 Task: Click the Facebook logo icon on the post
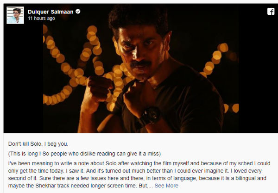coord(271,12)
